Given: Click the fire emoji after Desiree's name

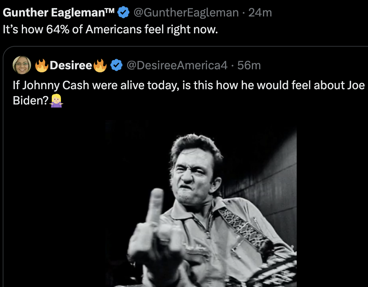Looking at the screenshot, I should pos(100,65).
